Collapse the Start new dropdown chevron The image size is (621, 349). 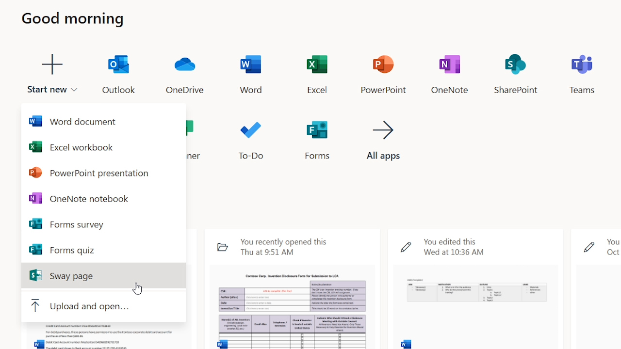(x=74, y=90)
